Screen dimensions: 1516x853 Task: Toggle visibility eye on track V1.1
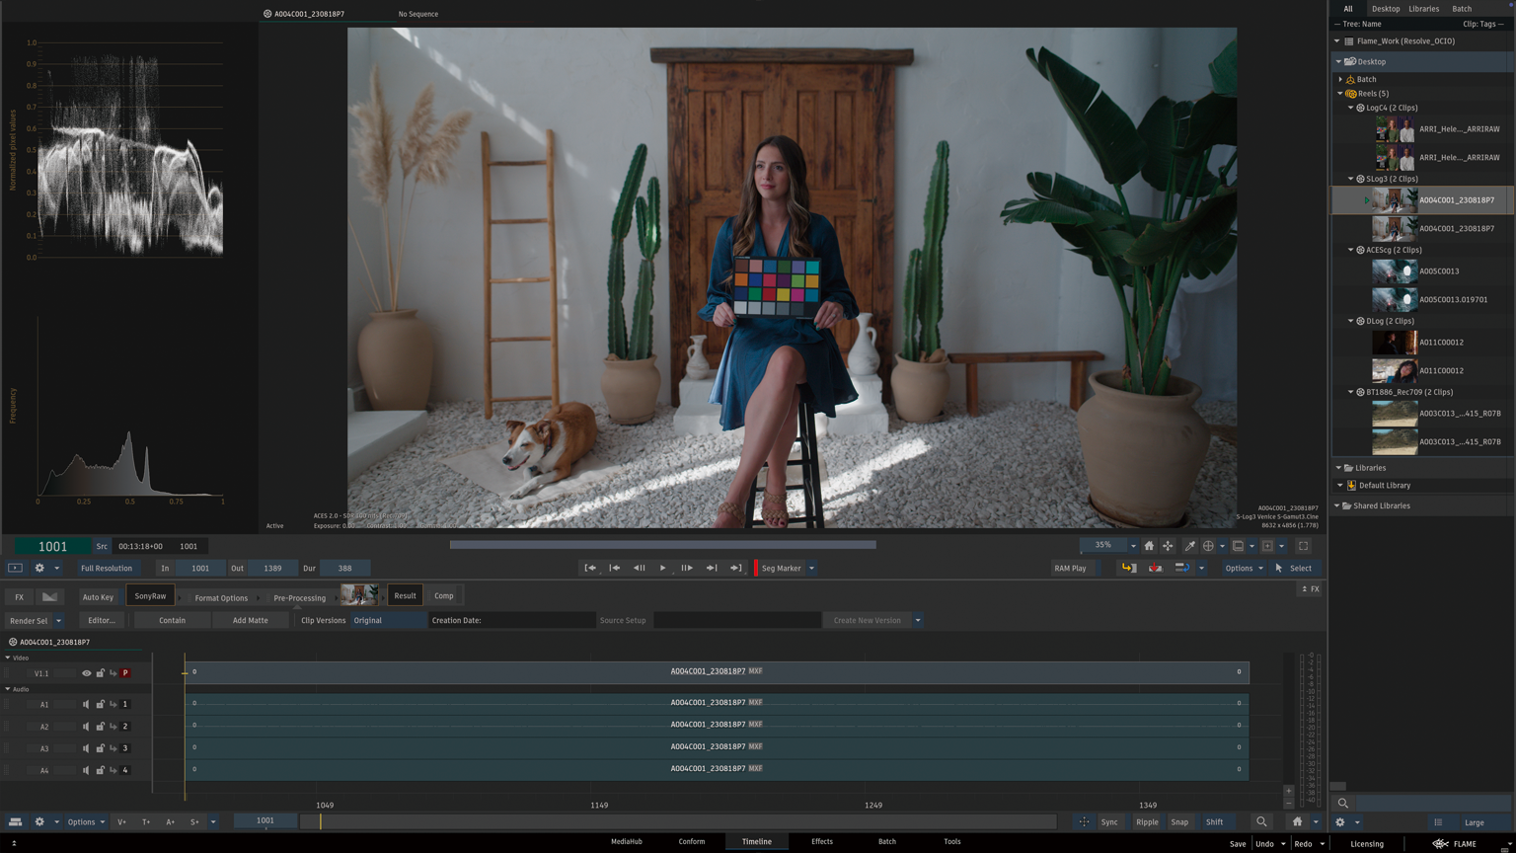click(x=86, y=673)
